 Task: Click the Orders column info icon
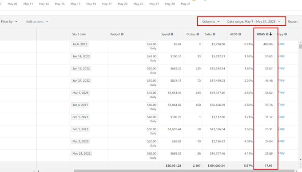click(198, 34)
